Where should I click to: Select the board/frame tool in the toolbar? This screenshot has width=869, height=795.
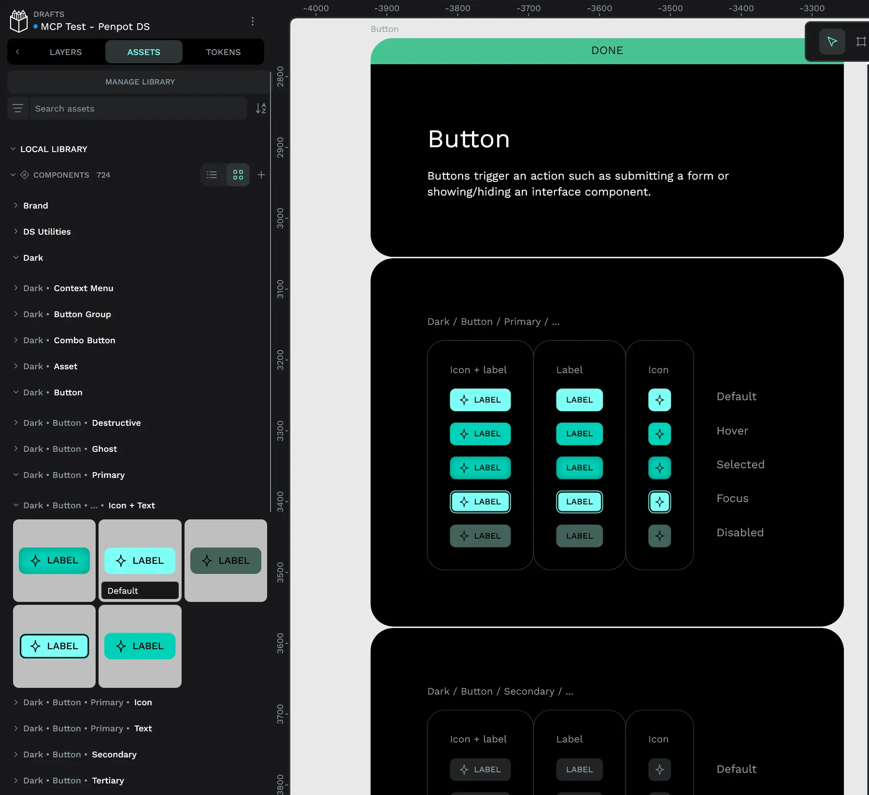click(x=861, y=42)
